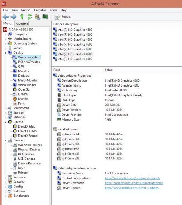This screenshot has width=182, height=205.
Task: Go back with the blue left arrow
Action: click(6, 17)
